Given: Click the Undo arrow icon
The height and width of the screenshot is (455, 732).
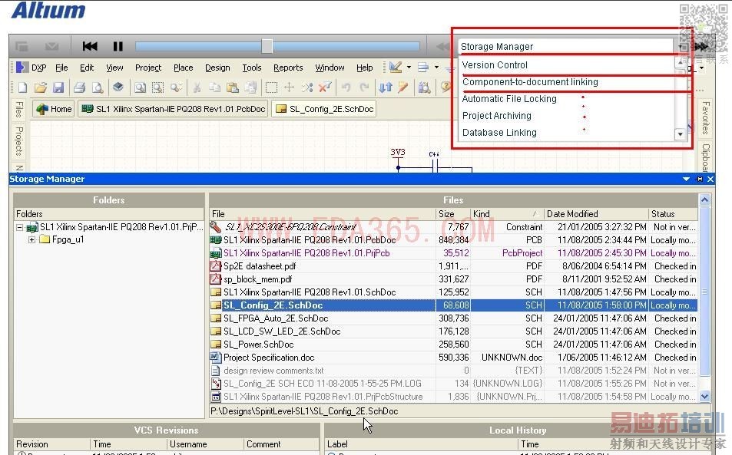Looking at the screenshot, I should [346, 87].
